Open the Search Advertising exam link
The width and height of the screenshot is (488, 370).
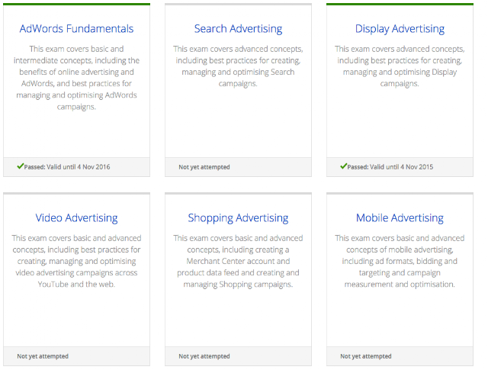[238, 29]
